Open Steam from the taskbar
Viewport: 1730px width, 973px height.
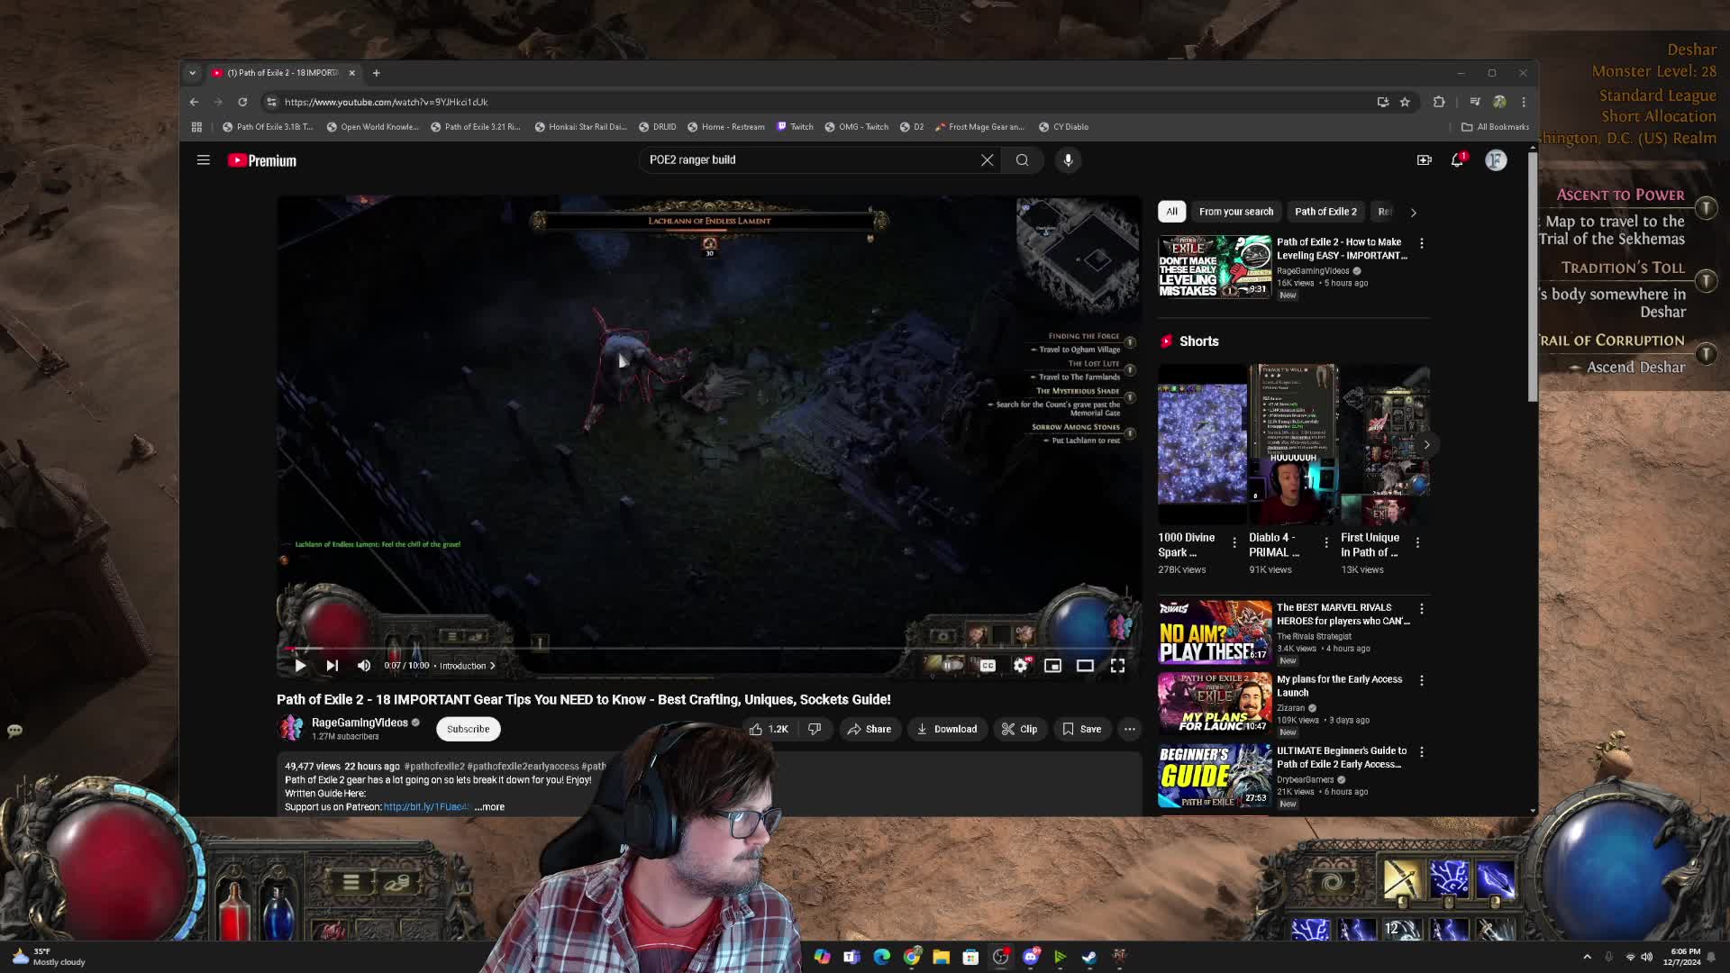(x=1089, y=957)
